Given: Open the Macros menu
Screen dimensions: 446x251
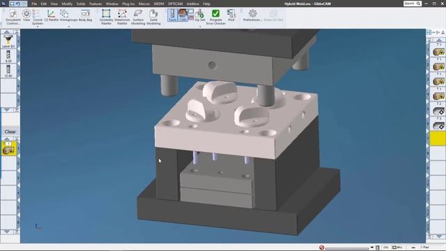Looking at the screenshot, I should click(144, 4).
